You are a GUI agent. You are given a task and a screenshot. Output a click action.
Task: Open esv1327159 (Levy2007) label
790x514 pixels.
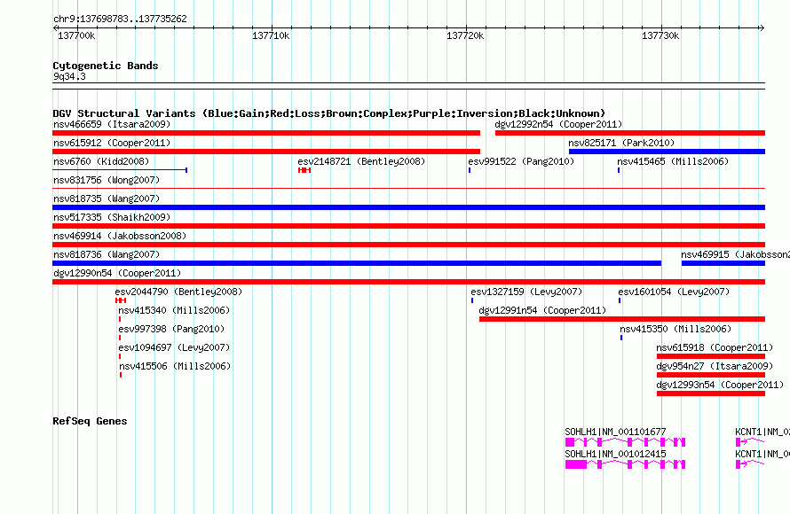coord(526,292)
